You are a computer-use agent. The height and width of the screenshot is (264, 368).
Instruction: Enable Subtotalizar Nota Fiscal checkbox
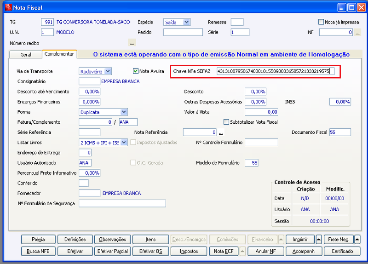tap(226, 122)
